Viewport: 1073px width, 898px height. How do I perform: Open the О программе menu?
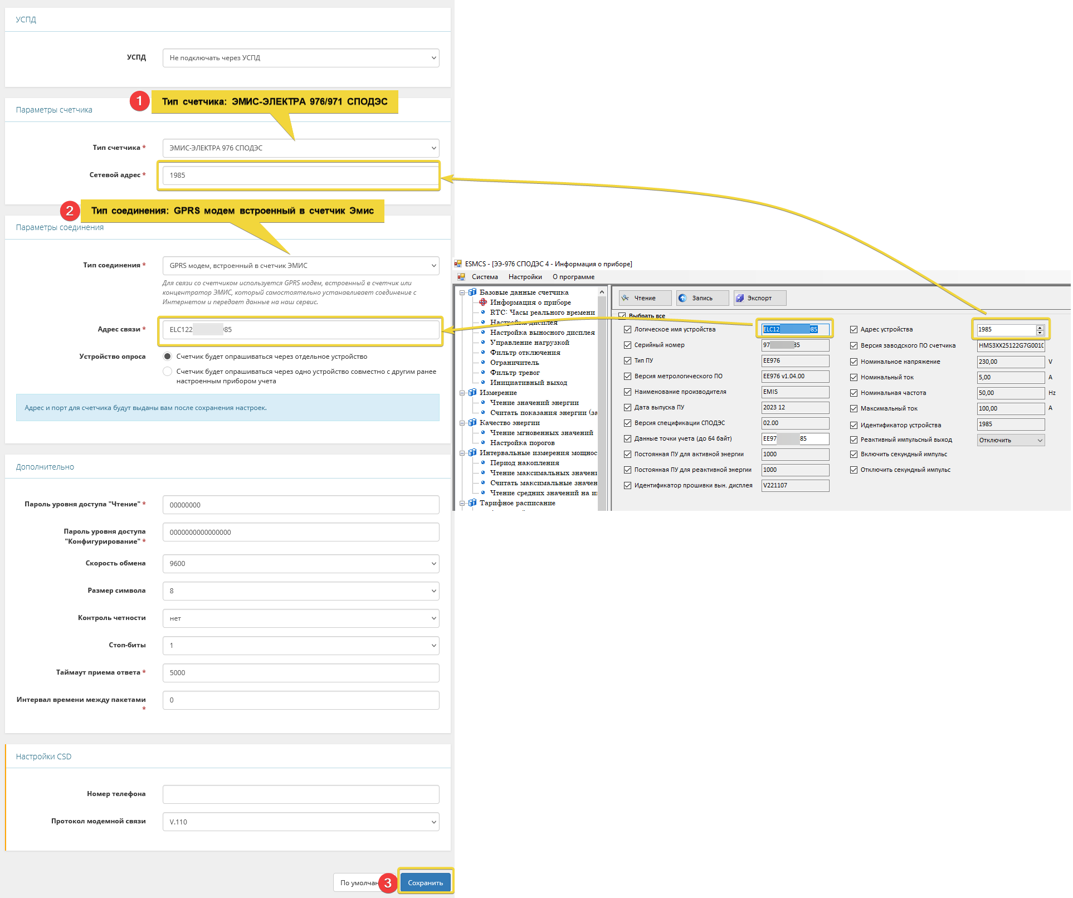(573, 277)
